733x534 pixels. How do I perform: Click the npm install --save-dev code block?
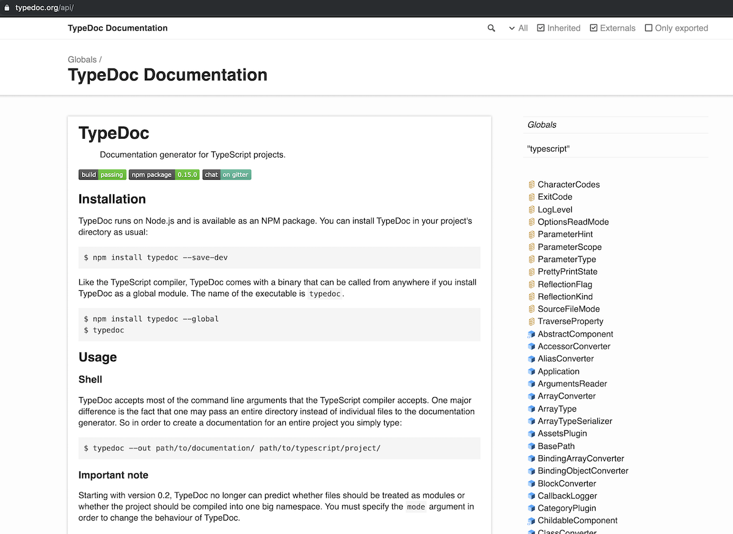click(280, 258)
